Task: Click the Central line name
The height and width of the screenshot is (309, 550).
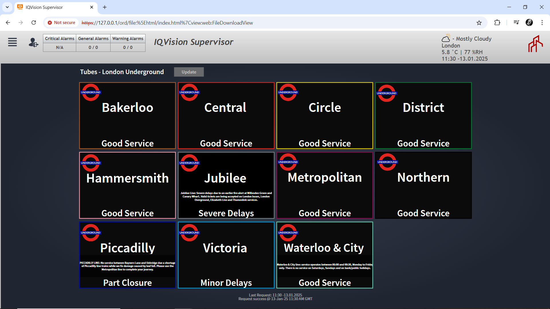Action: (225, 108)
